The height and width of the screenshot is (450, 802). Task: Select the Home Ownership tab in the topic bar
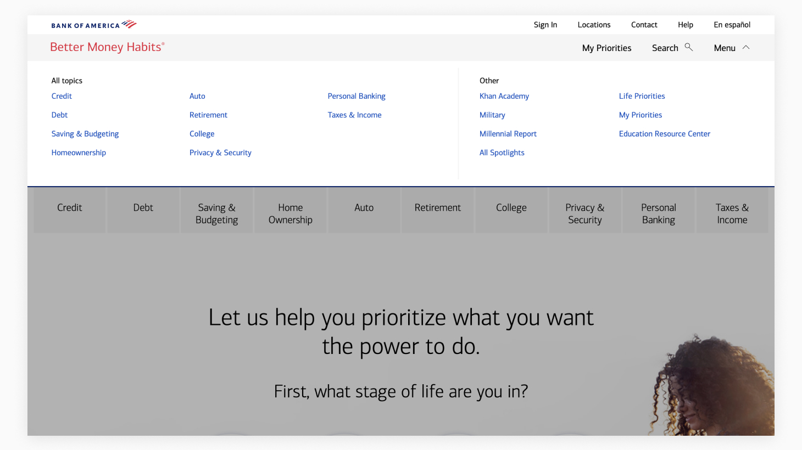(x=290, y=213)
